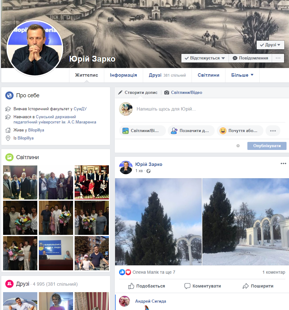The image size is (289, 310).
Task: Add photos with the Світлини/Ві... button
Action: 142,131
